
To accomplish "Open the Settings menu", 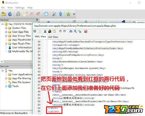I will click(20, 8).
